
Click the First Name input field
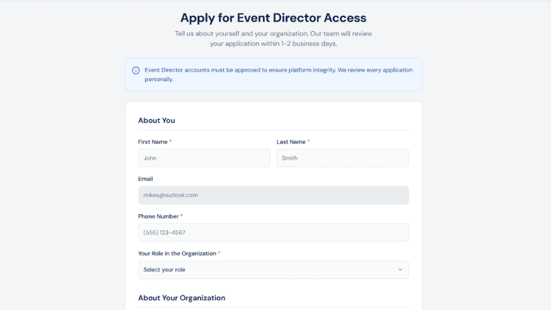(x=204, y=158)
